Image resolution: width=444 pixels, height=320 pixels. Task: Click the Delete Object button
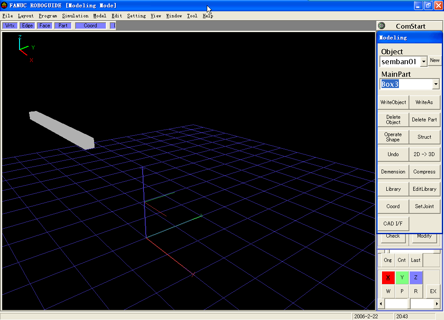[393, 120]
